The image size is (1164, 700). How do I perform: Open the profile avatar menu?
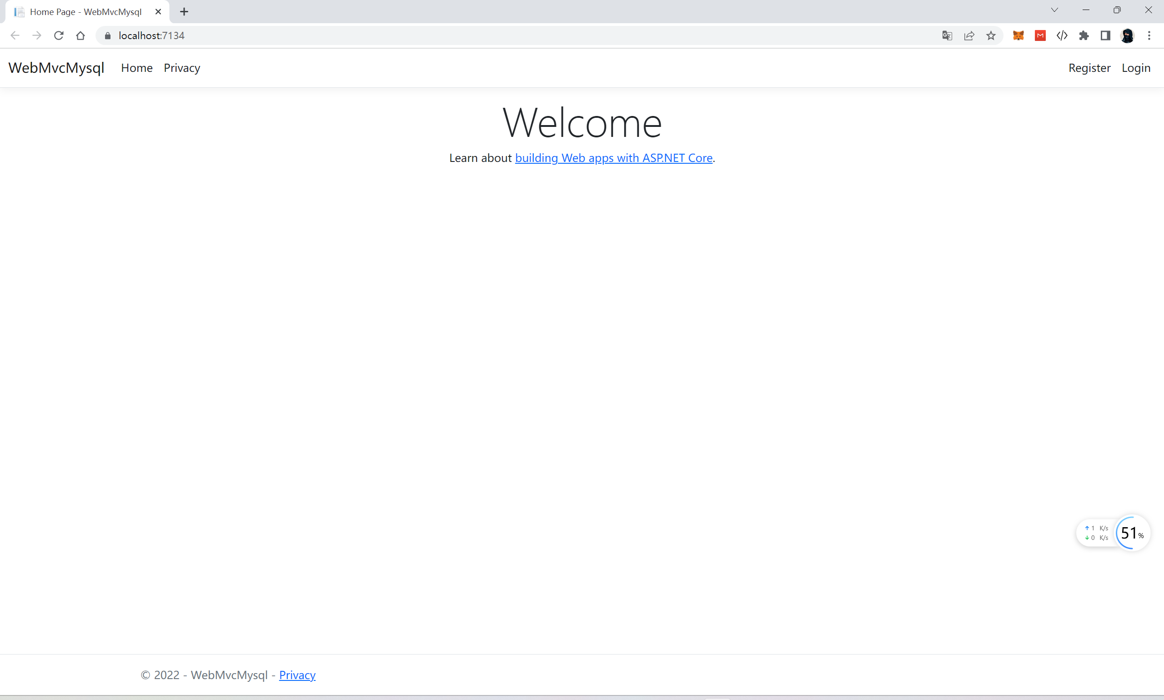click(1127, 35)
